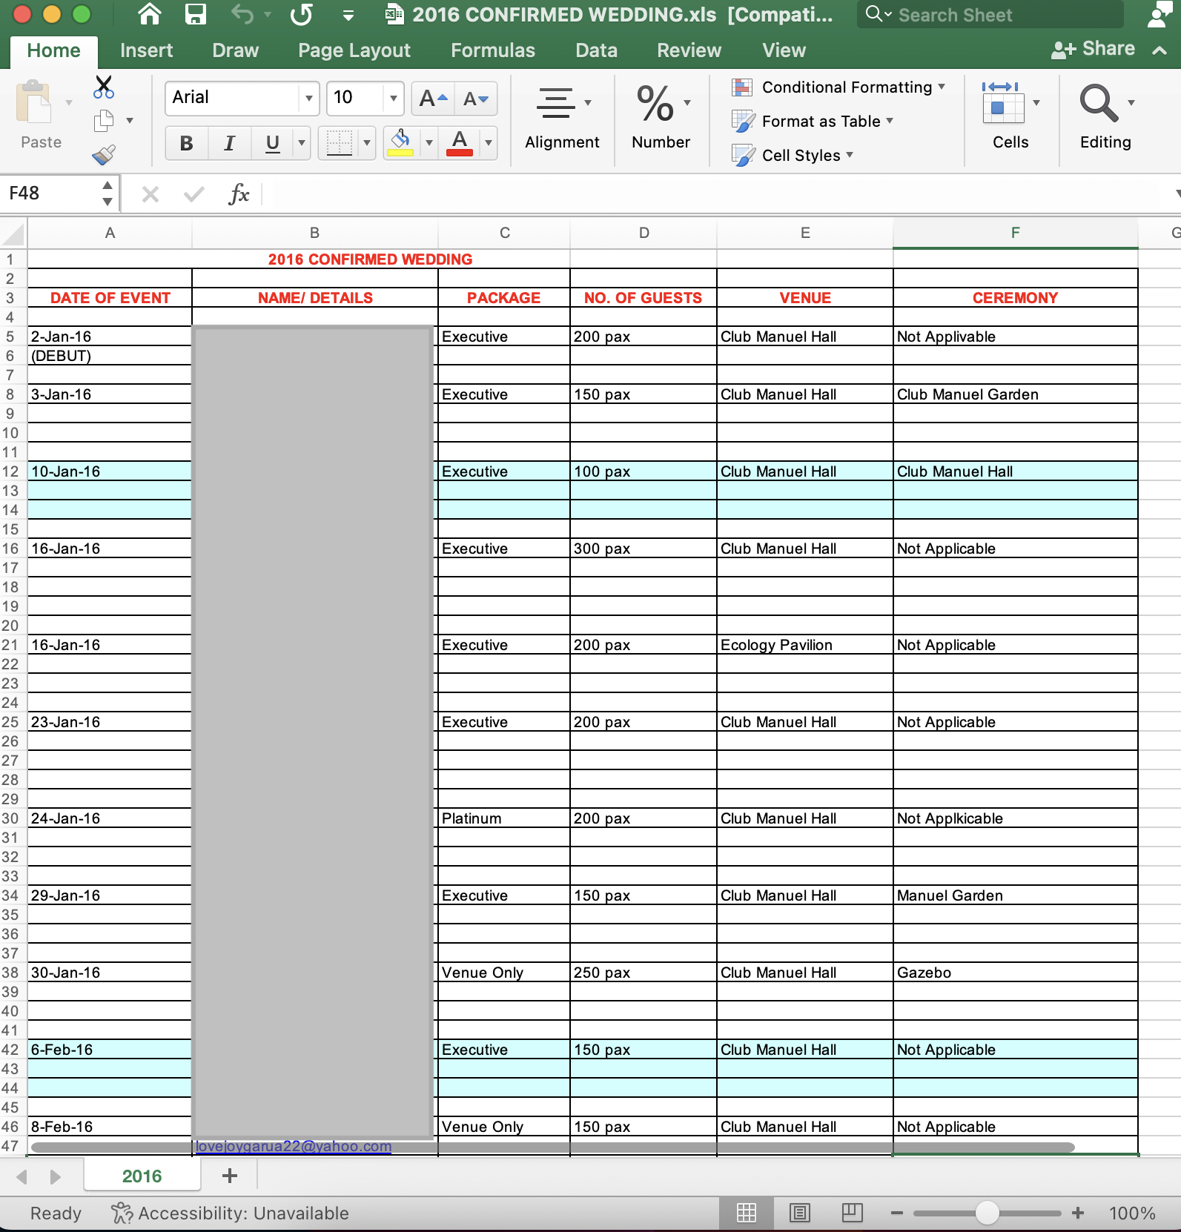Toggle bold formatting

click(187, 143)
